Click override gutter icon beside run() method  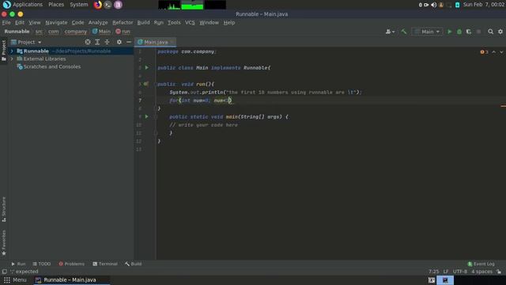click(x=145, y=84)
